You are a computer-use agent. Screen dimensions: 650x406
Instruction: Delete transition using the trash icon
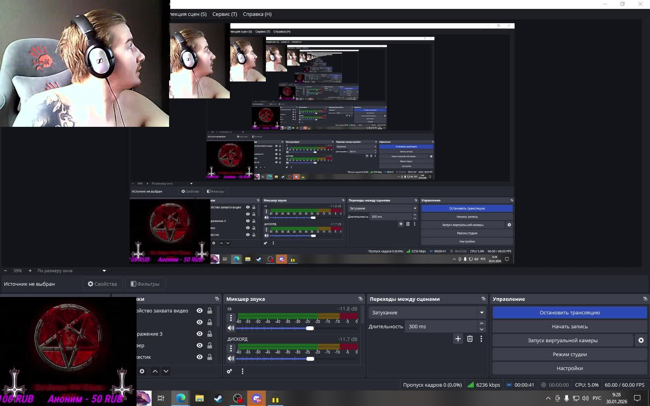click(470, 339)
